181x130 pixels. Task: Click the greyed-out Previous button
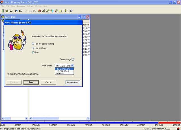tap(14, 82)
